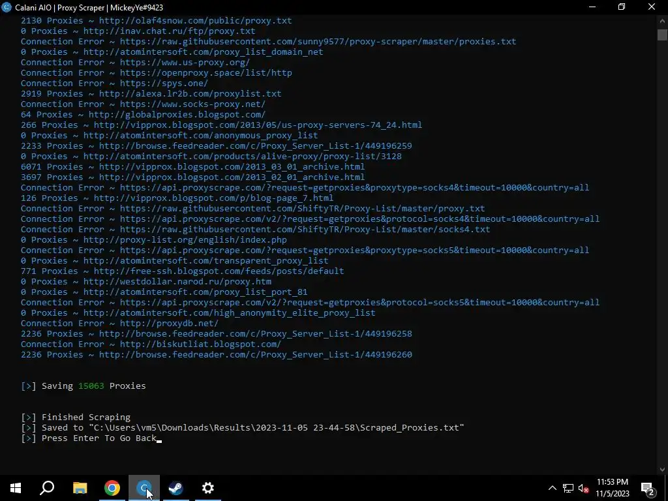Click the ShiftyTR Proxy-List master/proxy.txt line
The height and width of the screenshot is (501, 668).
(253, 208)
